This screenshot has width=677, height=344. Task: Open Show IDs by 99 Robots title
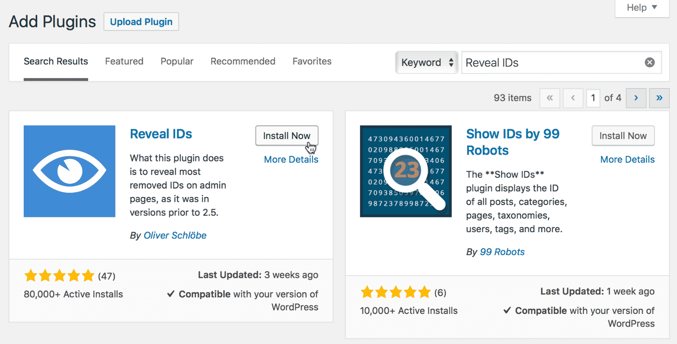pyautogui.click(x=513, y=142)
